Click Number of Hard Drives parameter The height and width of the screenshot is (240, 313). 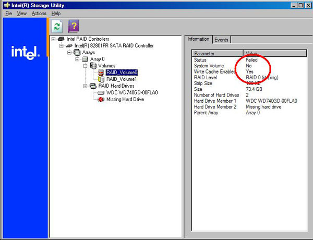(x=216, y=95)
